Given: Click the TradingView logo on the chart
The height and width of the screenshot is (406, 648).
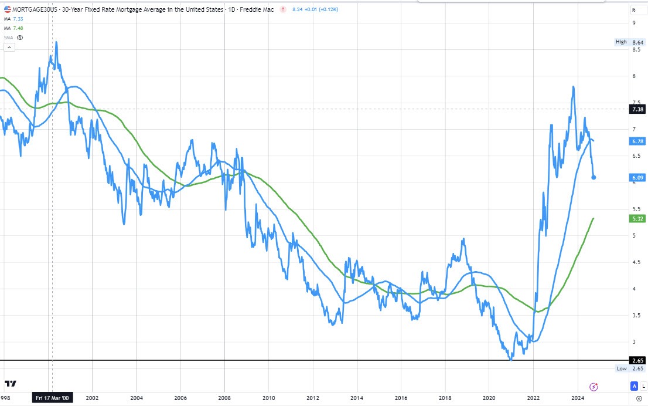Looking at the screenshot, I should [11, 384].
